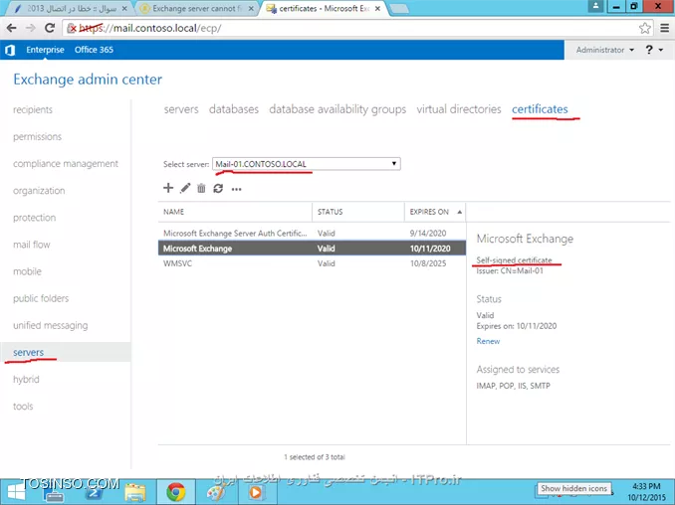Open mobile in the left navigation

[x=27, y=271]
